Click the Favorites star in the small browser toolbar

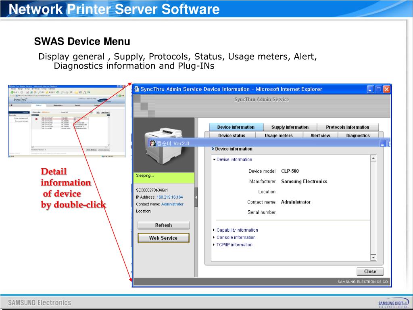pyautogui.click(x=47, y=92)
